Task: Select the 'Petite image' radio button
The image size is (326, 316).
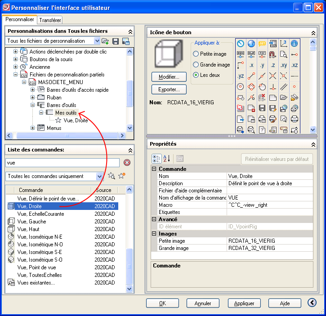Action: 196,54
